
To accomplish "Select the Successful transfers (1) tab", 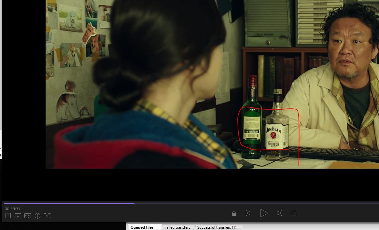I will (217, 227).
